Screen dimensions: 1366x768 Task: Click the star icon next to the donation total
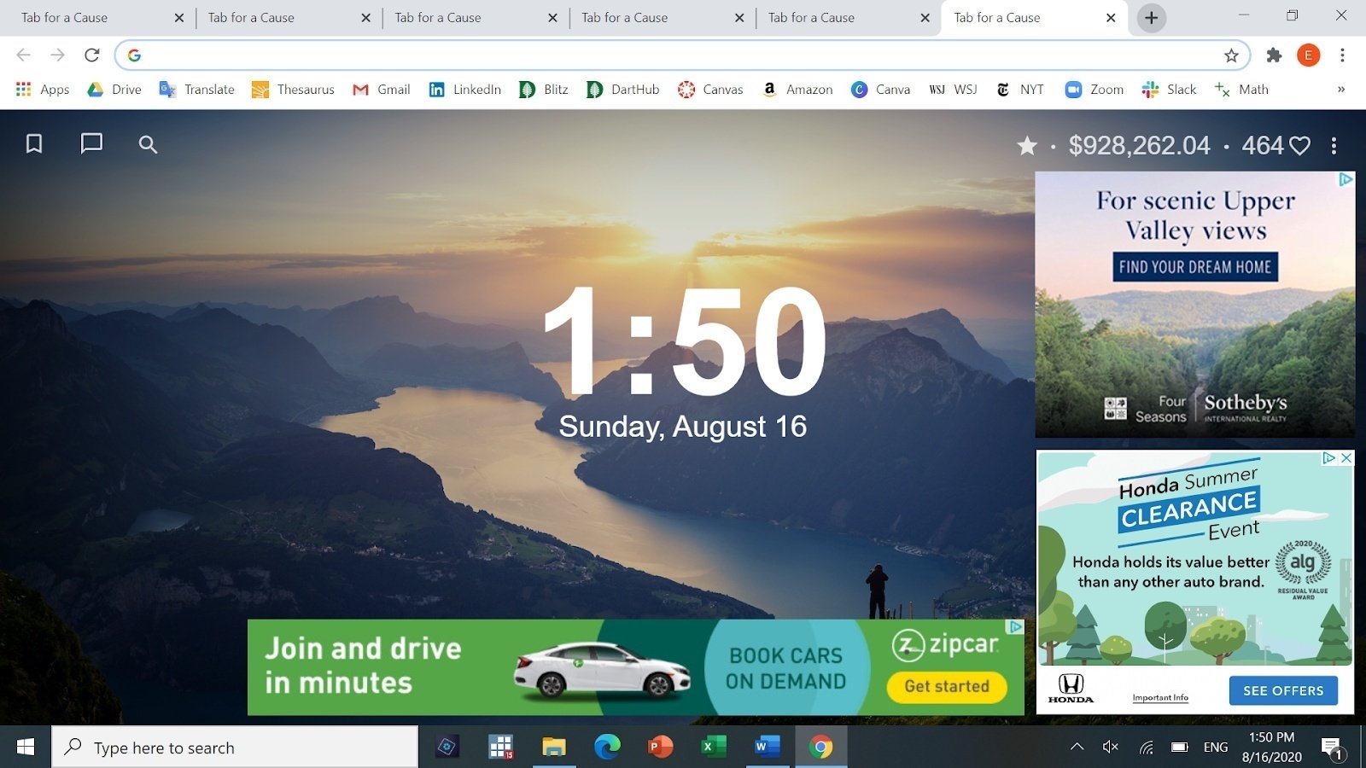pos(1028,145)
